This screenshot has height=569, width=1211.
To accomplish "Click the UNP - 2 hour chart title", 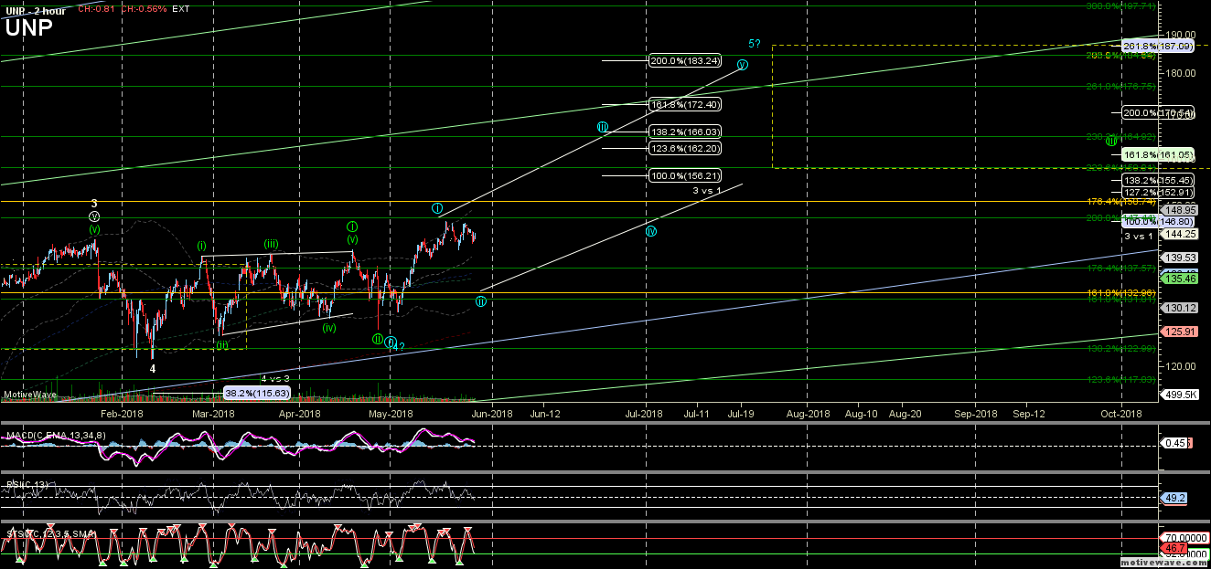I will (x=34, y=9).
